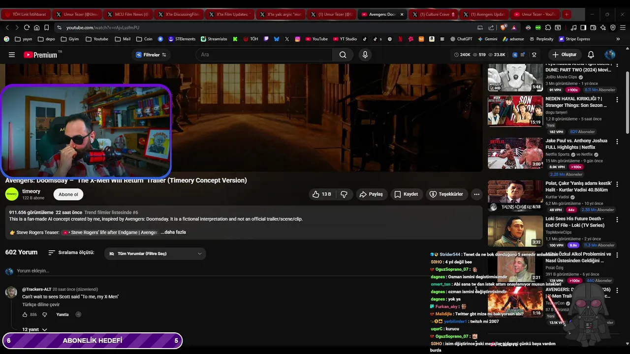Open Sıralama ölçütü sort options
Viewport: 630px width, 354px height.
point(71,253)
